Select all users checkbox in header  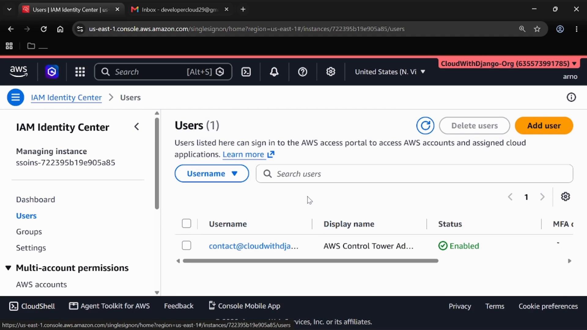[186, 223]
